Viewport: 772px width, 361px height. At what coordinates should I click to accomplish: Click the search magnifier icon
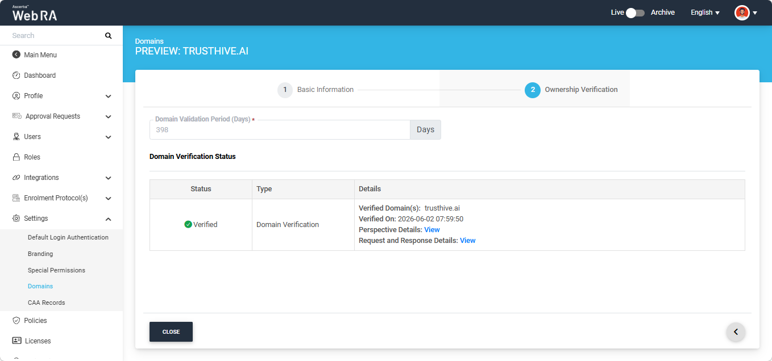[109, 36]
